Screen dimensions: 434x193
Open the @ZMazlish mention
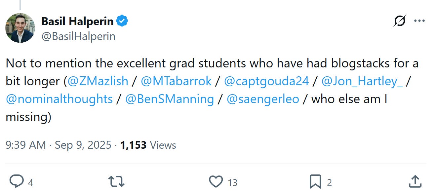coord(98,81)
